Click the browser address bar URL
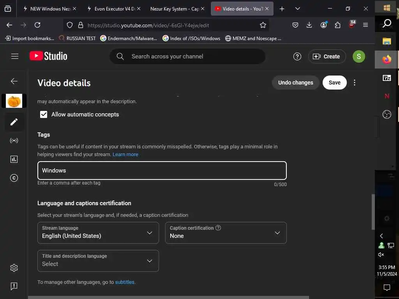This screenshot has height=299, width=399. [x=148, y=25]
